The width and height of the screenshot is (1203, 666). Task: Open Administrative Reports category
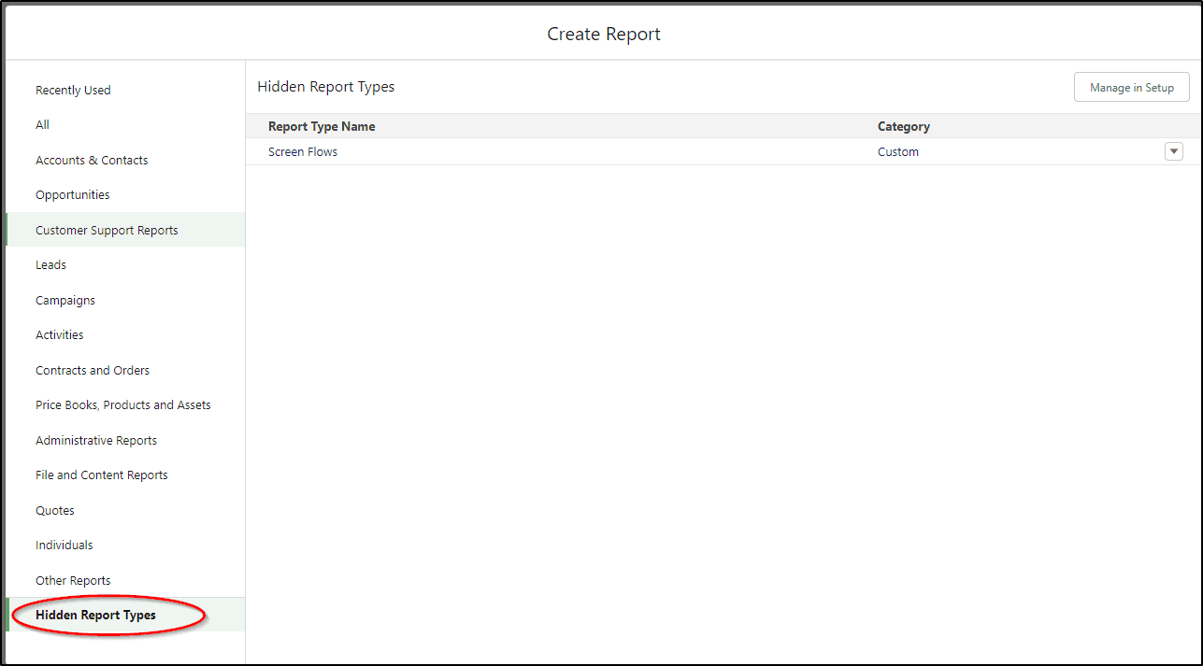(x=96, y=441)
